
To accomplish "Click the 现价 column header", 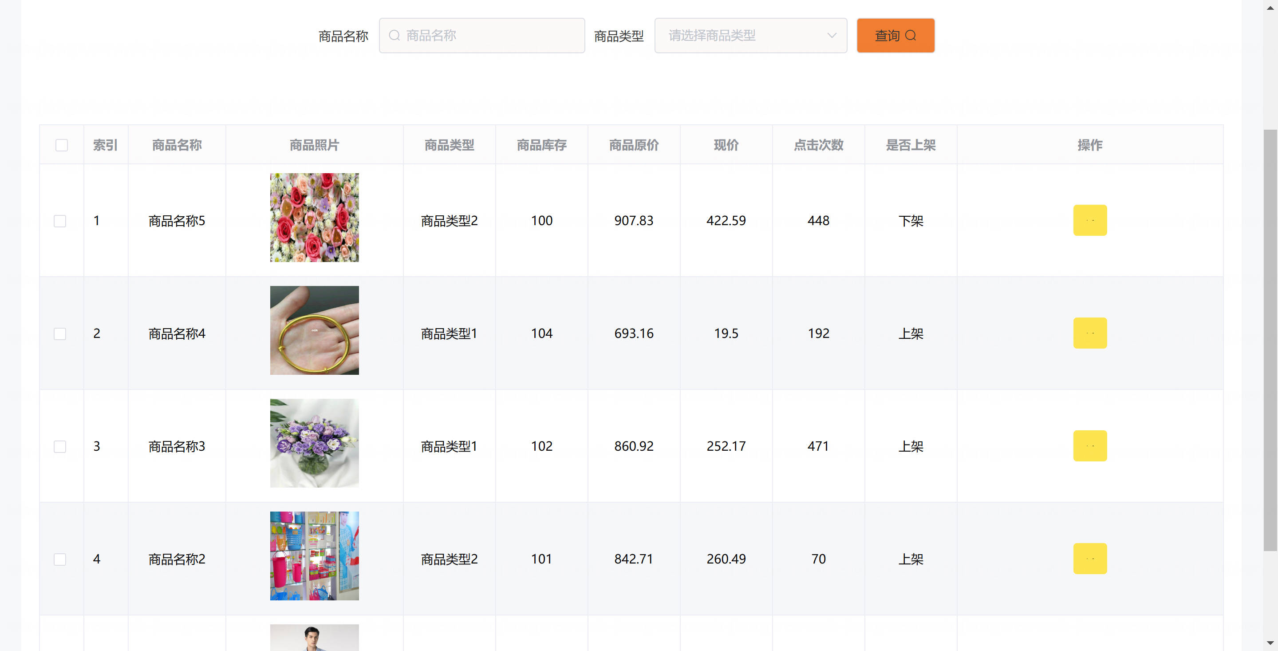I will [726, 145].
